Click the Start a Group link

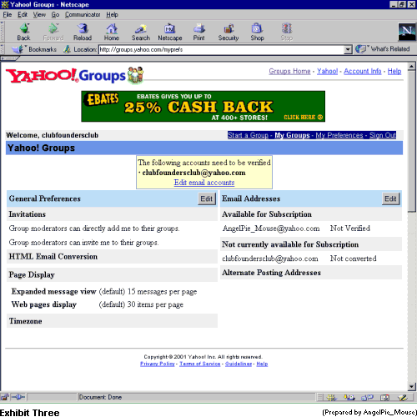[248, 135]
